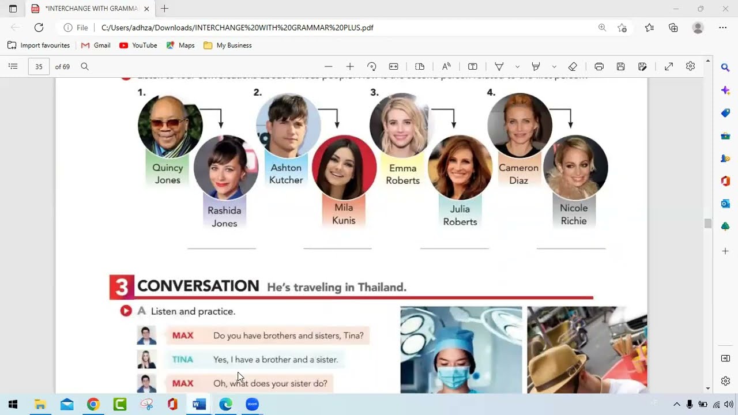The height and width of the screenshot is (415, 738).
Task: Open the Windows Start menu
Action: [x=13, y=405]
